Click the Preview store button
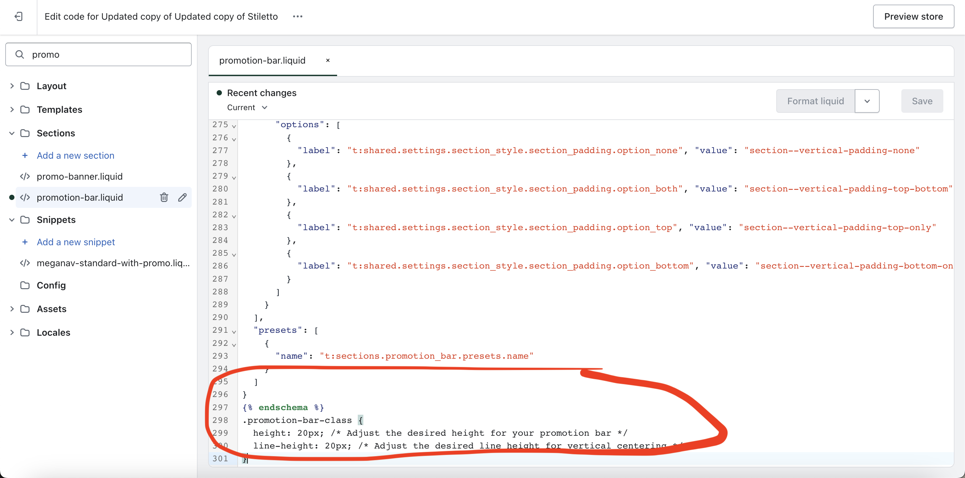Screen dimensions: 965x478 [x=913, y=16]
